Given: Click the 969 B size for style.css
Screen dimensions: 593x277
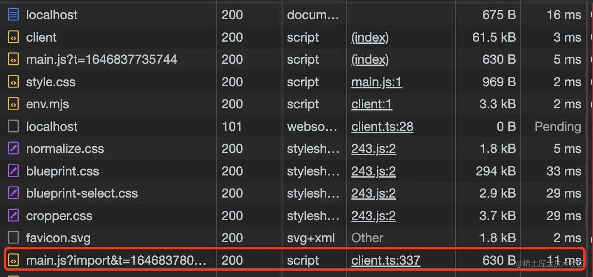Looking at the screenshot, I should [499, 82].
